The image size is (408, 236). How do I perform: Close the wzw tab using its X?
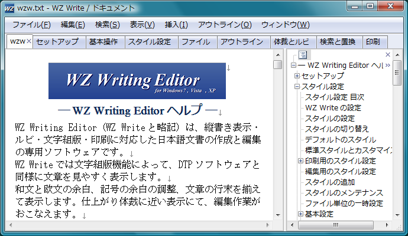coord(29,41)
